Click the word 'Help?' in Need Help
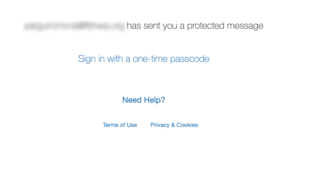The height and width of the screenshot is (187, 323). click(155, 100)
